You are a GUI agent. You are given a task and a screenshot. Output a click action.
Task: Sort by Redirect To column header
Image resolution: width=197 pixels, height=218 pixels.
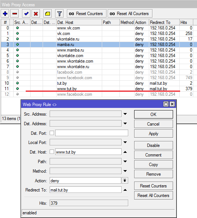point(164,22)
